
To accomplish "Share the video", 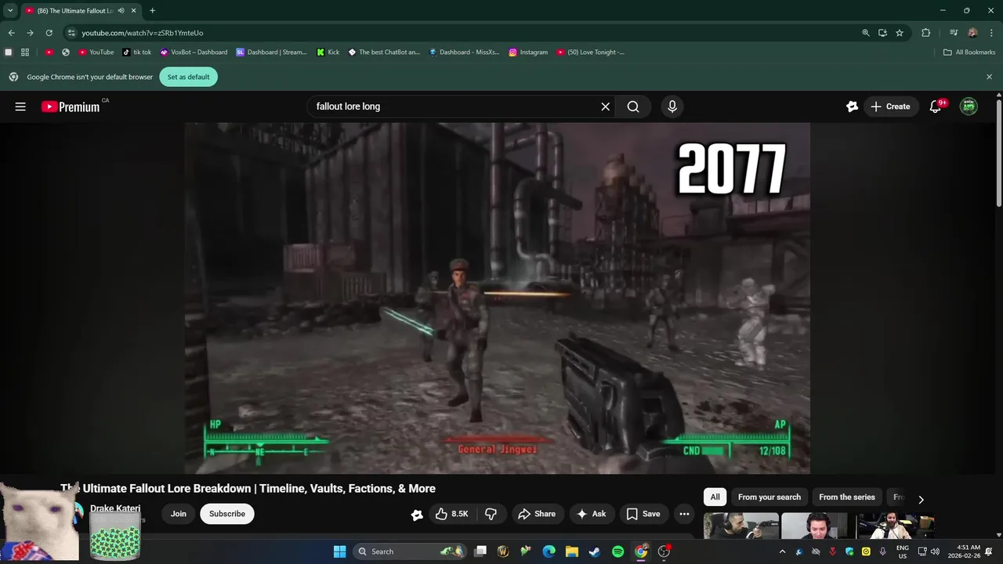I will [x=537, y=514].
